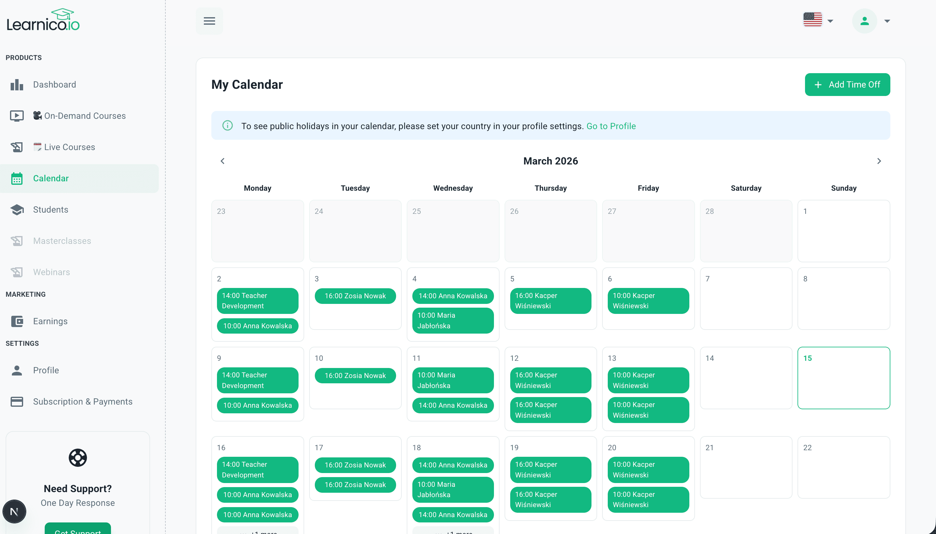
Task: Click the Subscription & Payments card icon
Action: pos(17,402)
